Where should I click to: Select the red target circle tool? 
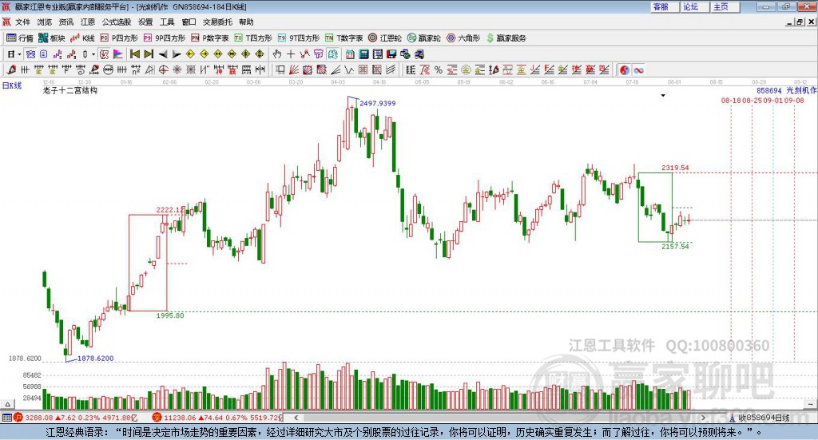[x=163, y=69]
